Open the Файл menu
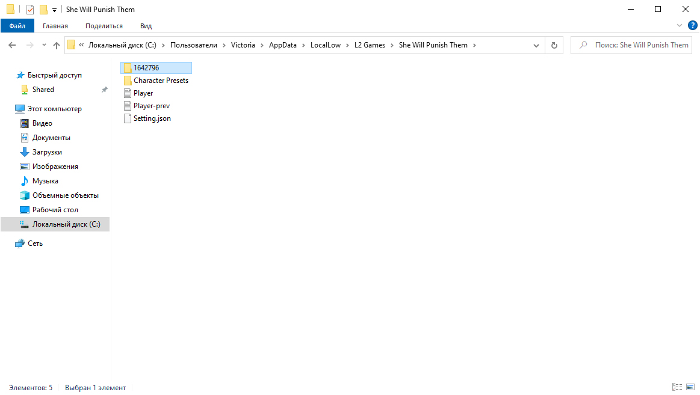700x395 pixels. (x=17, y=26)
